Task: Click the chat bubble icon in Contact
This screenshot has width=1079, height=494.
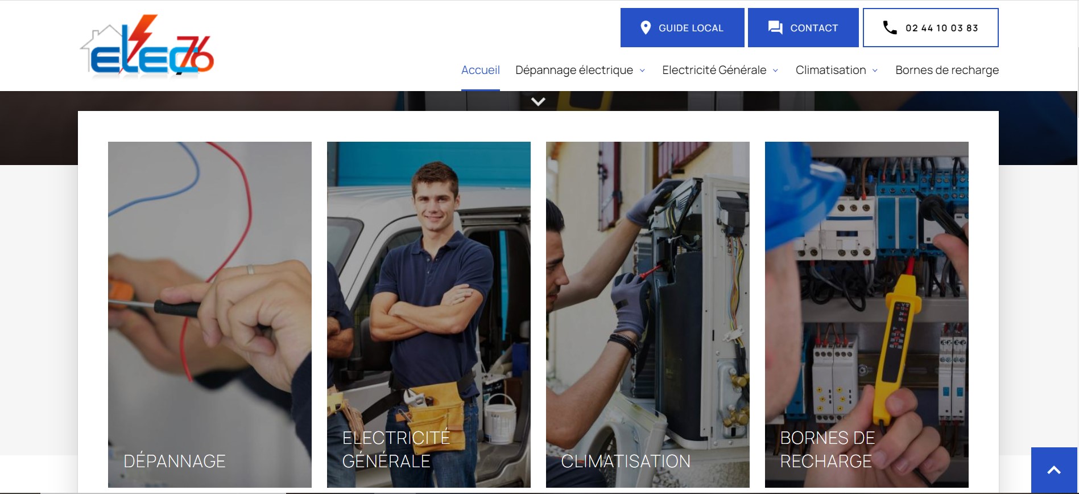Action: [x=775, y=28]
